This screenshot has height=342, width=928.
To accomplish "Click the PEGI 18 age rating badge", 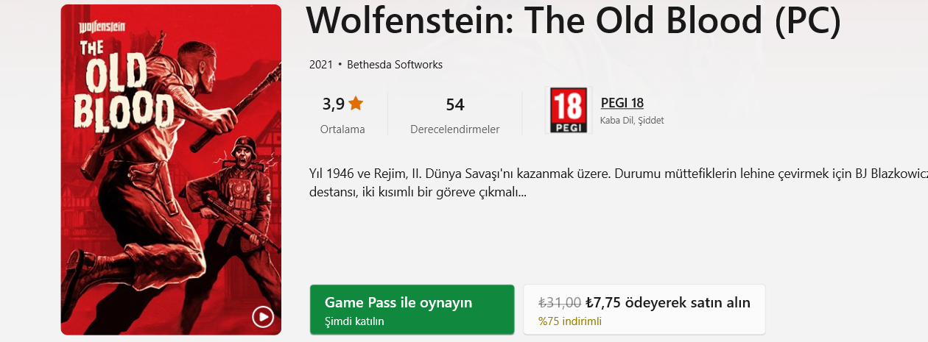I will pos(569,110).
